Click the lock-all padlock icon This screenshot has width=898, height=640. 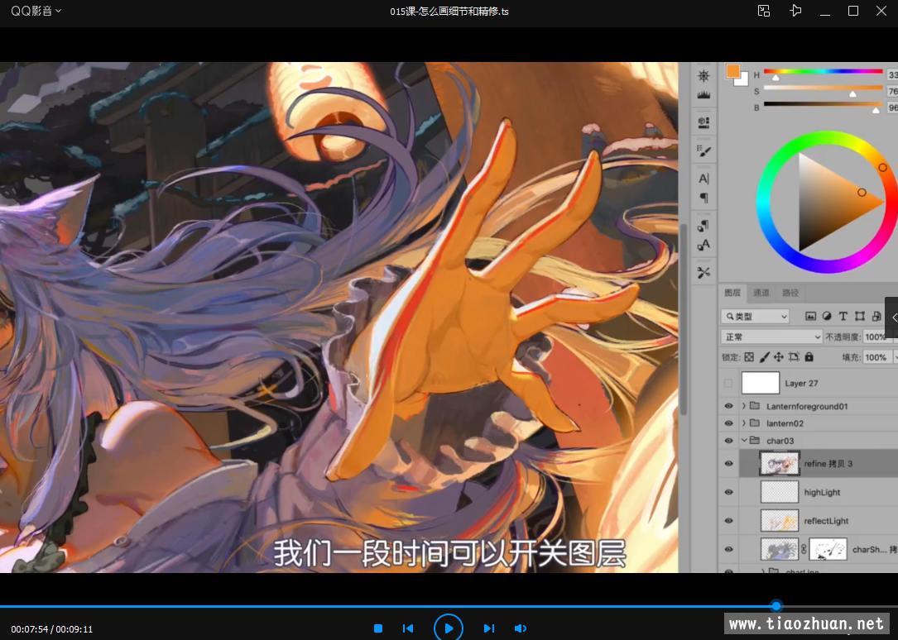click(x=809, y=357)
